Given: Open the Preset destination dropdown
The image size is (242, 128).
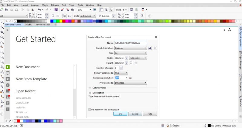Looking at the screenshot, I should point(131,48).
